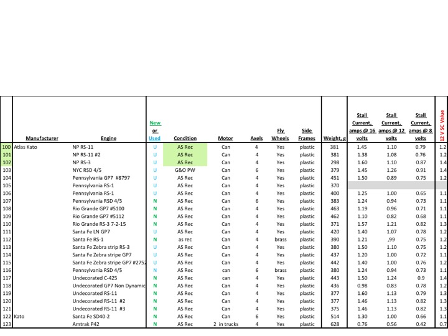Select row number 123

pos(6,324)
